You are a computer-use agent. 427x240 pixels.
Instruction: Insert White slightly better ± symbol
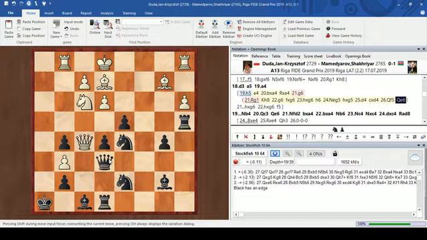coord(347,137)
